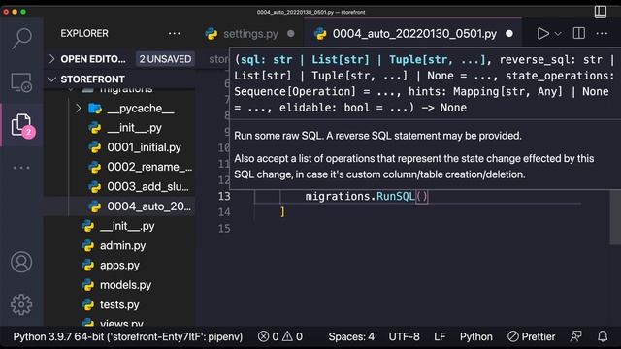The height and width of the screenshot is (349, 621).
Task: Open Accounts menu in activity bar
Action: 21,262
